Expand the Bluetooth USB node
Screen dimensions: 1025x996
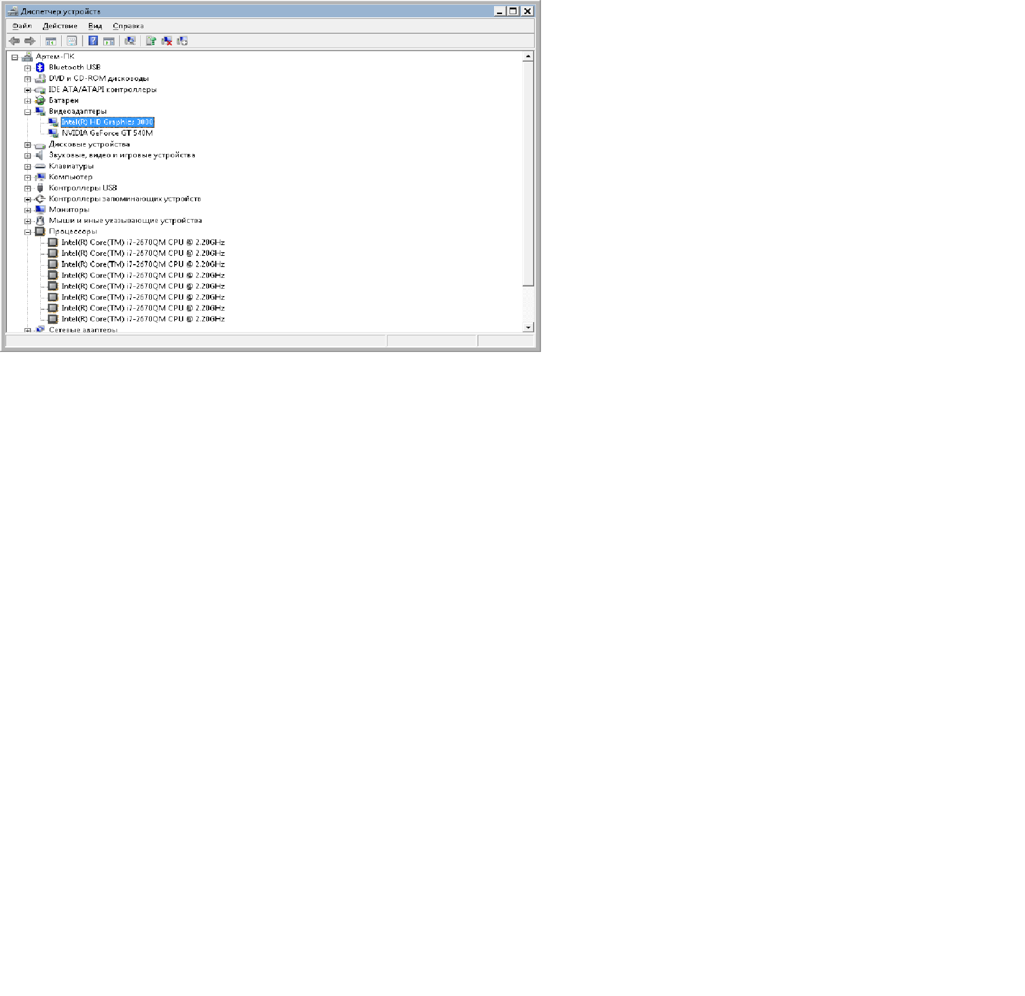pyautogui.click(x=28, y=68)
